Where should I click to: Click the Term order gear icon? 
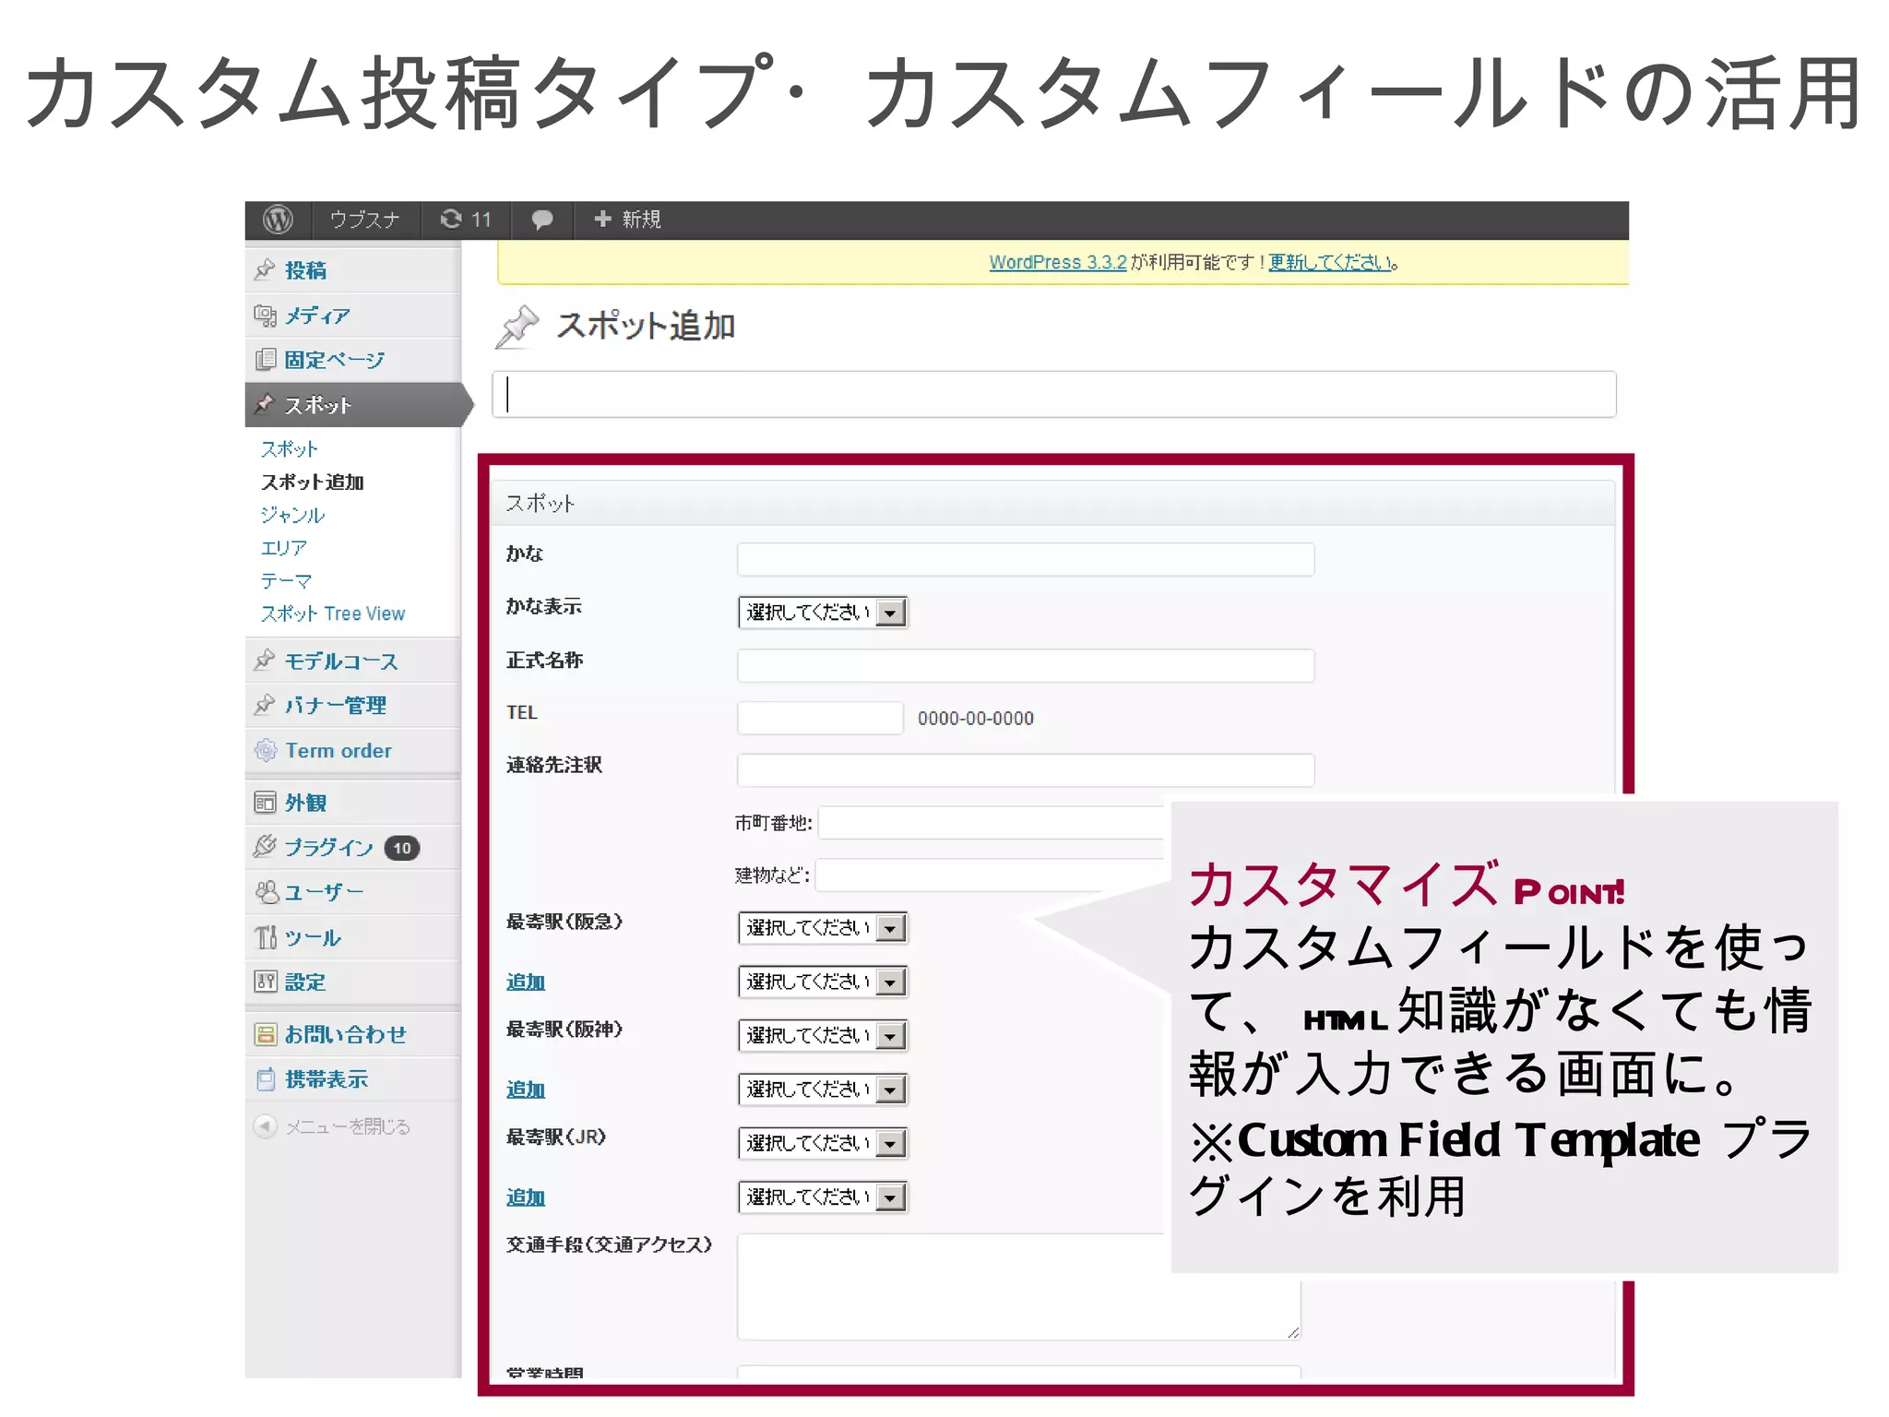coord(266,750)
